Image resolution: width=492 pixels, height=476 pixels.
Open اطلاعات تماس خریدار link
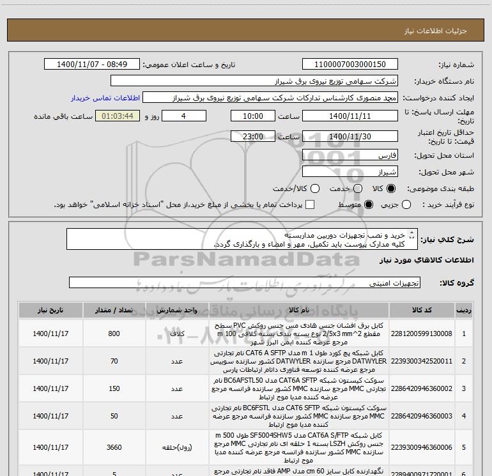pyautogui.click(x=105, y=98)
